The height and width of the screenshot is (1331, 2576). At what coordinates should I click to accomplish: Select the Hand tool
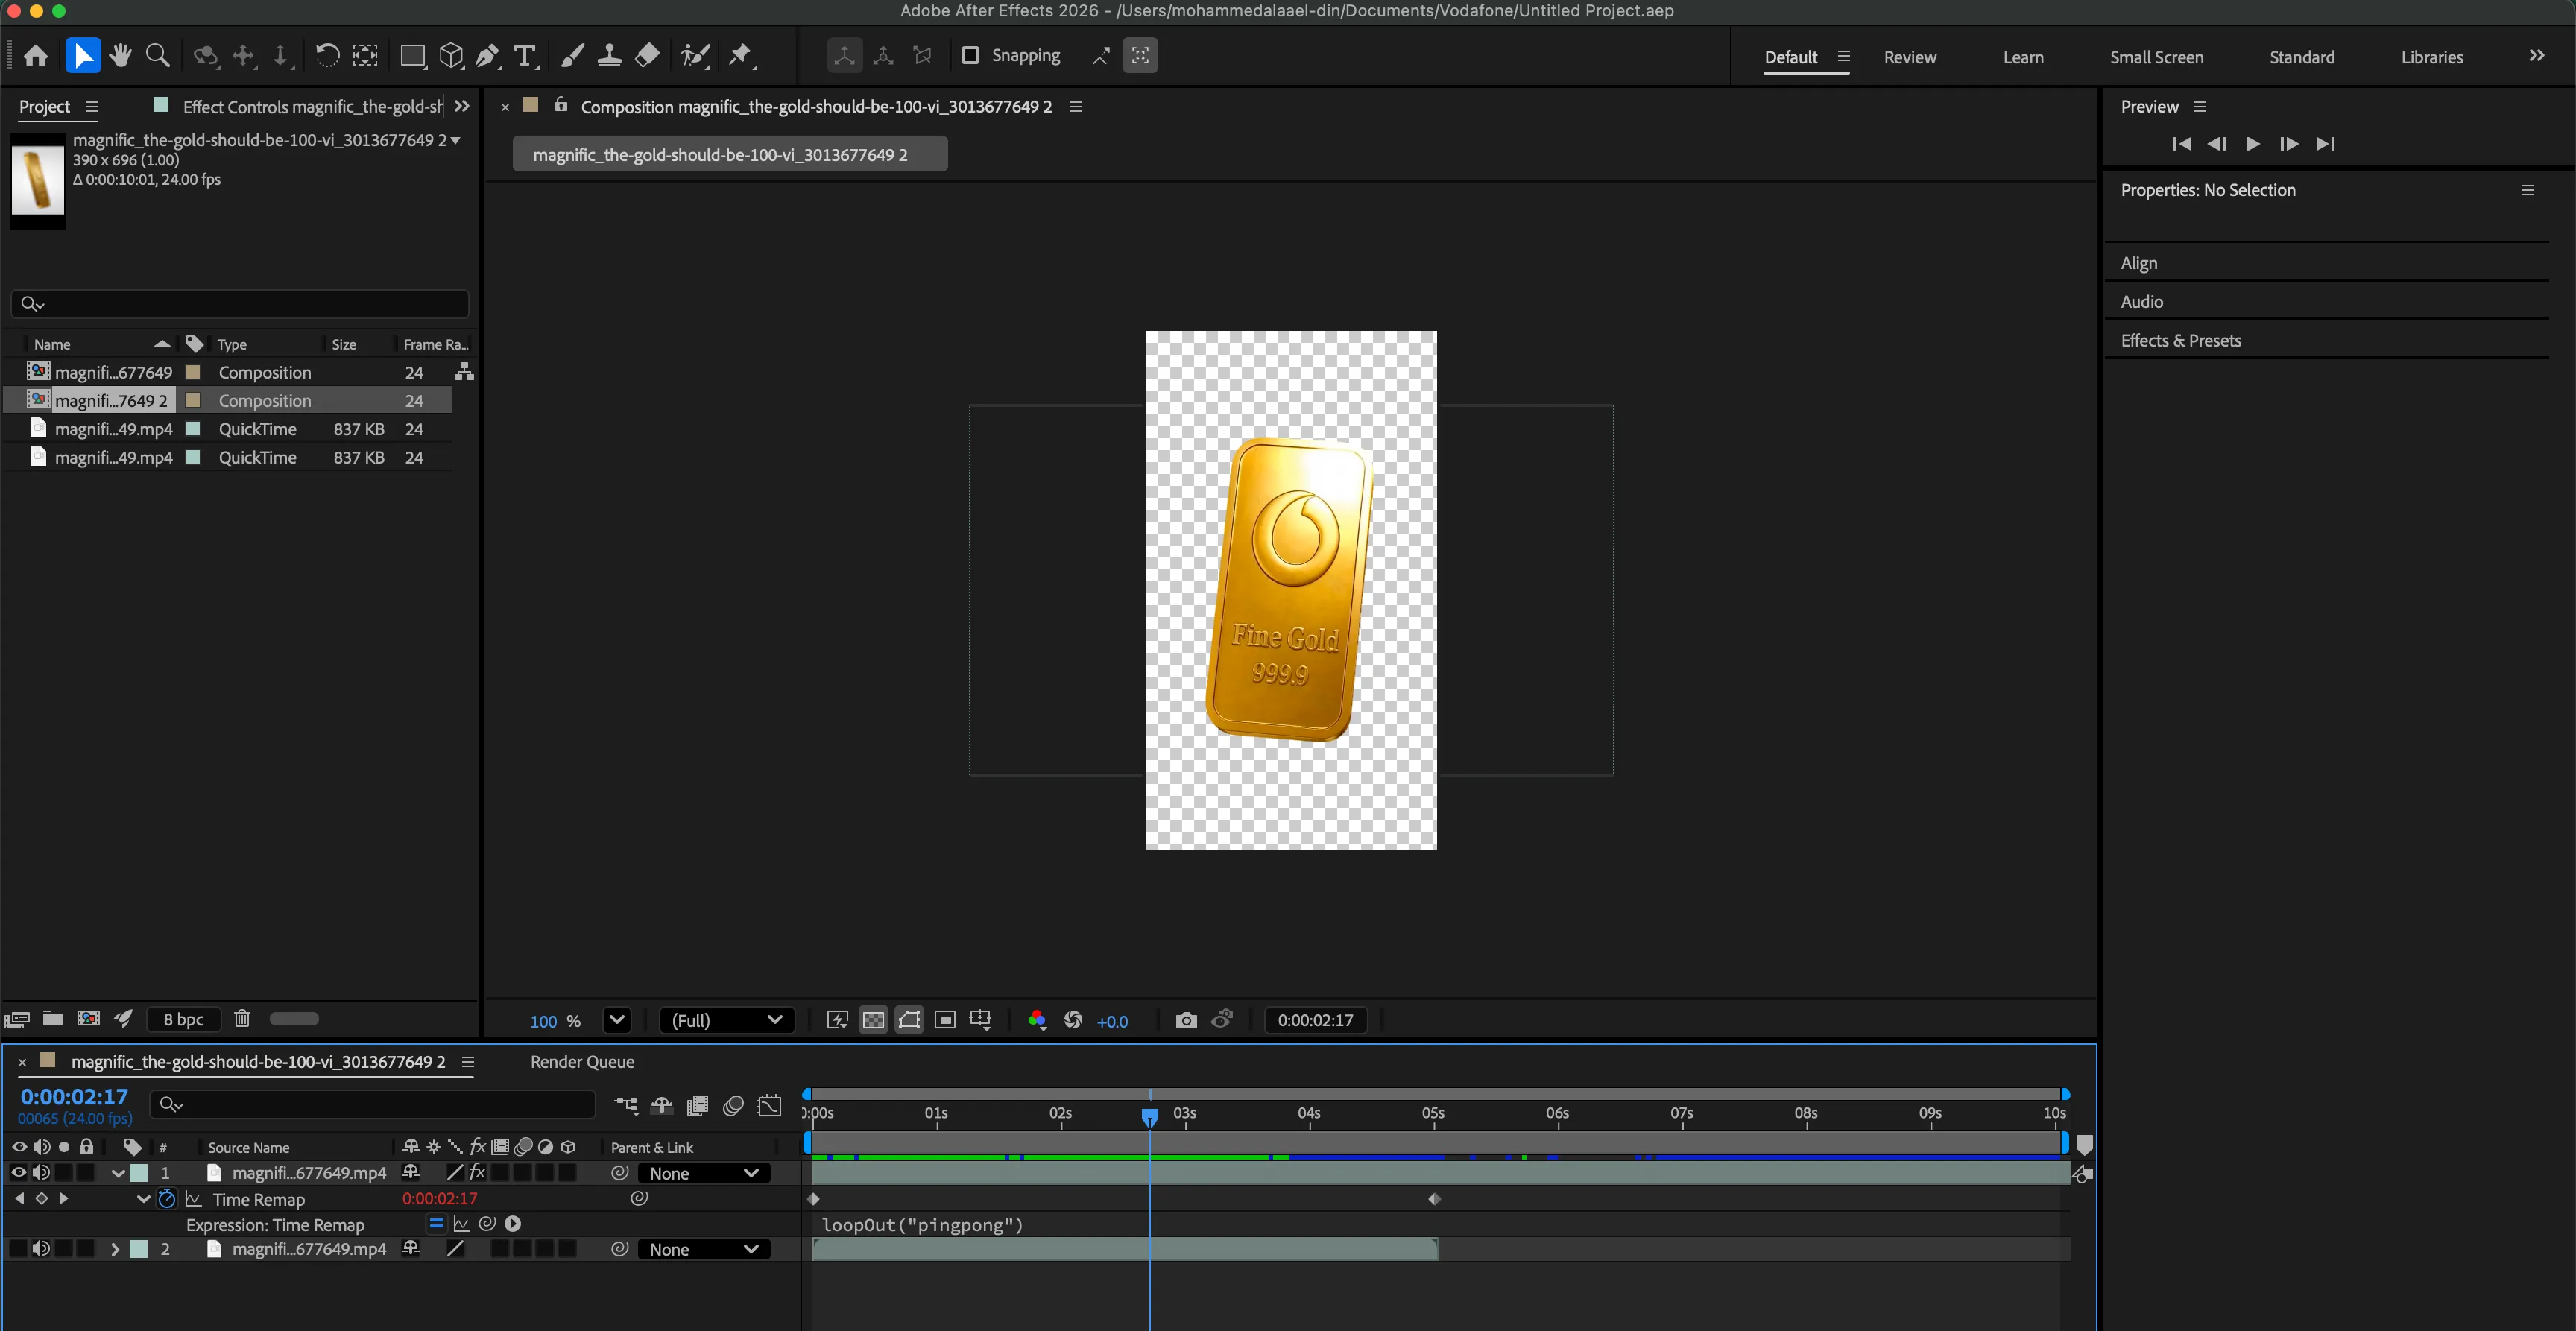tap(120, 56)
